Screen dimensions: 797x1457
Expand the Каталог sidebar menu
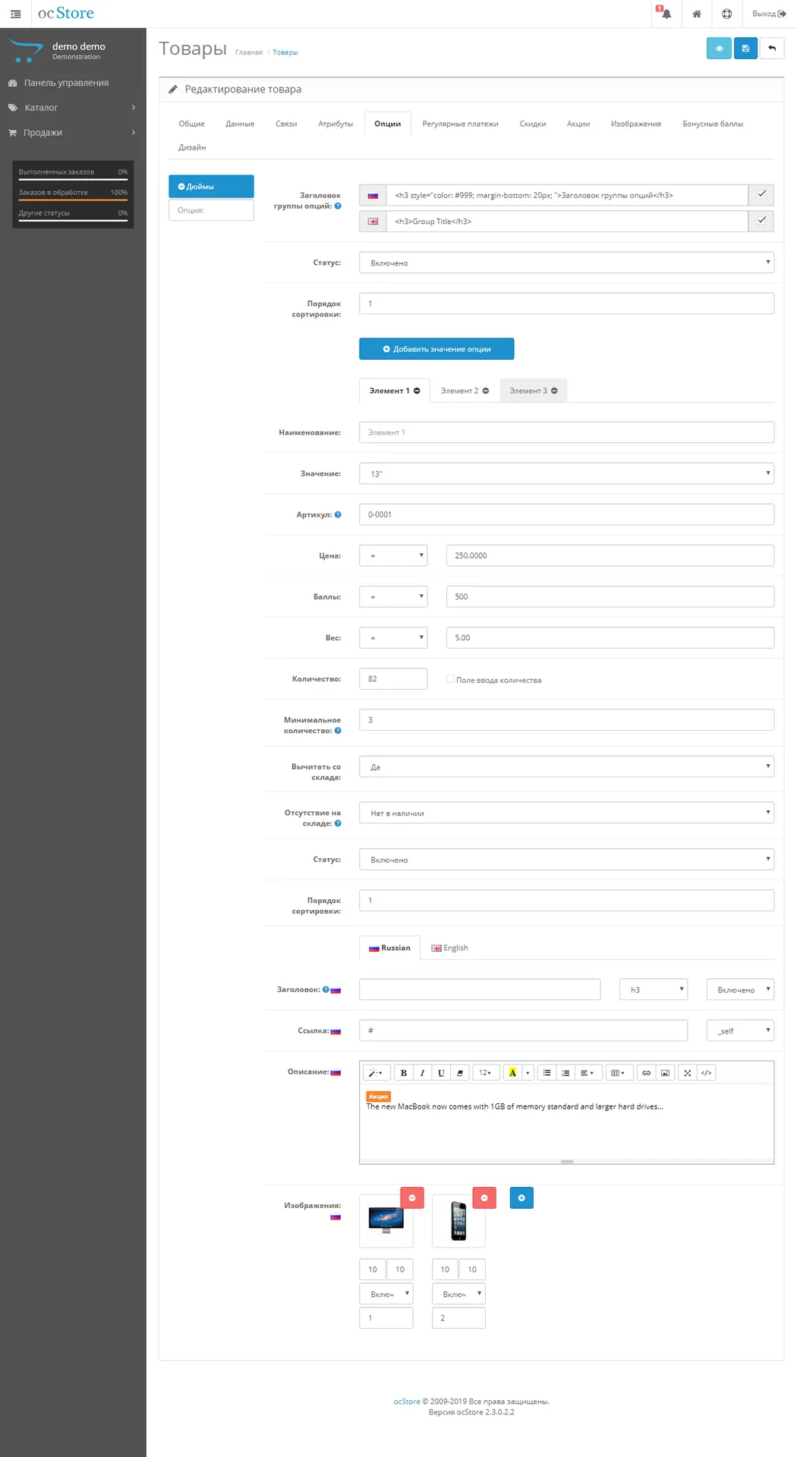[x=73, y=108]
